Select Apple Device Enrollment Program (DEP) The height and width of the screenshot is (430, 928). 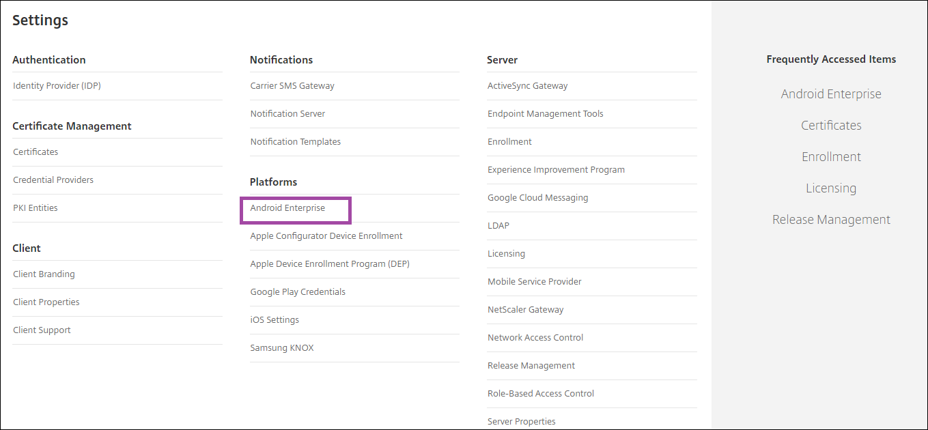(x=330, y=264)
